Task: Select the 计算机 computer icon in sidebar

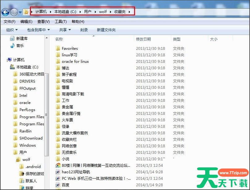Action: [9, 60]
